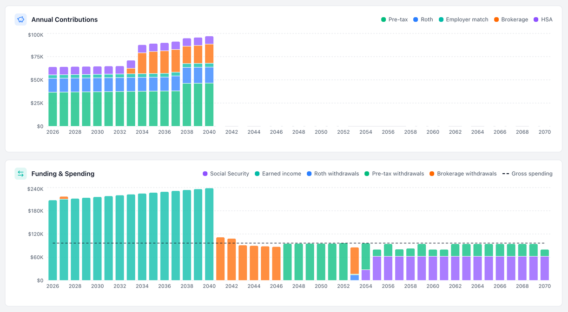Click the 2040 contributions bar
Image resolution: width=568 pixels, height=312 pixels.
pyautogui.click(x=209, y=81)
